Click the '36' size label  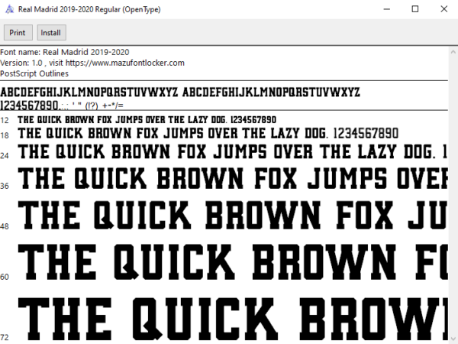5,186
